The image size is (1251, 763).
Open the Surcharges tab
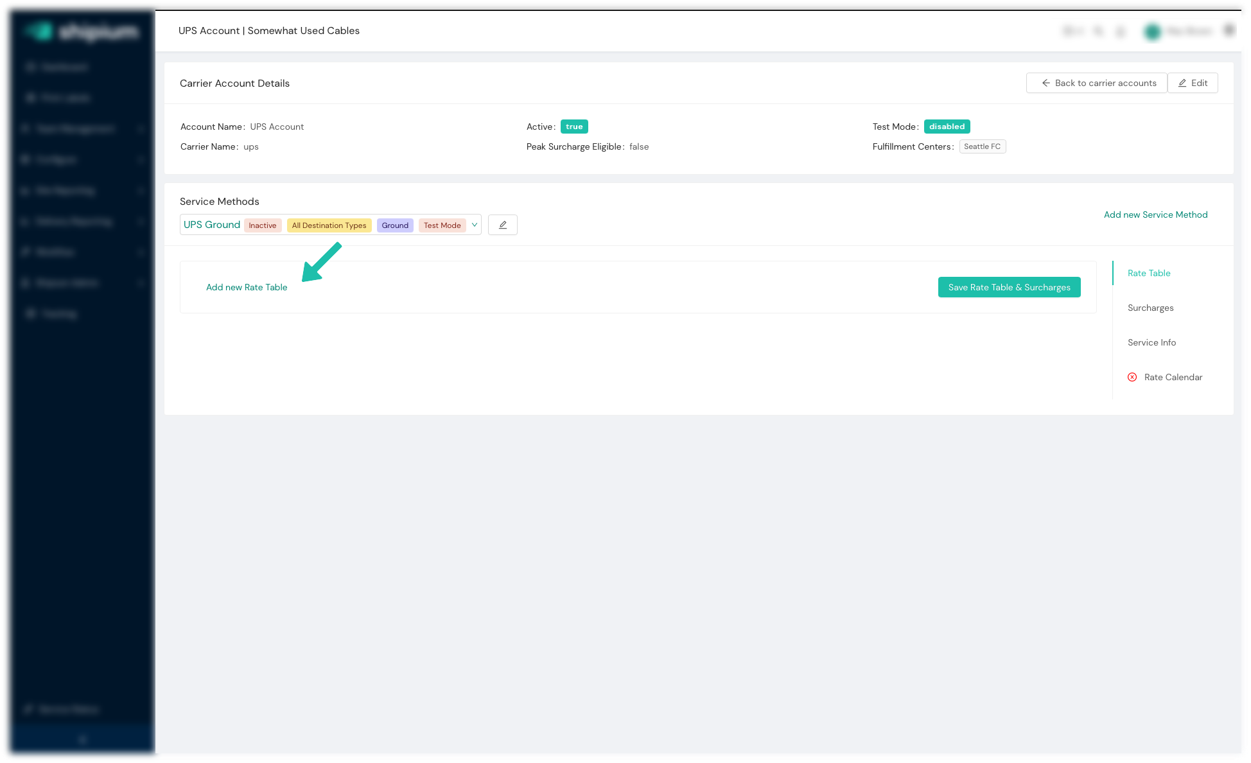pyautogui.click(x=1150, y=308)
